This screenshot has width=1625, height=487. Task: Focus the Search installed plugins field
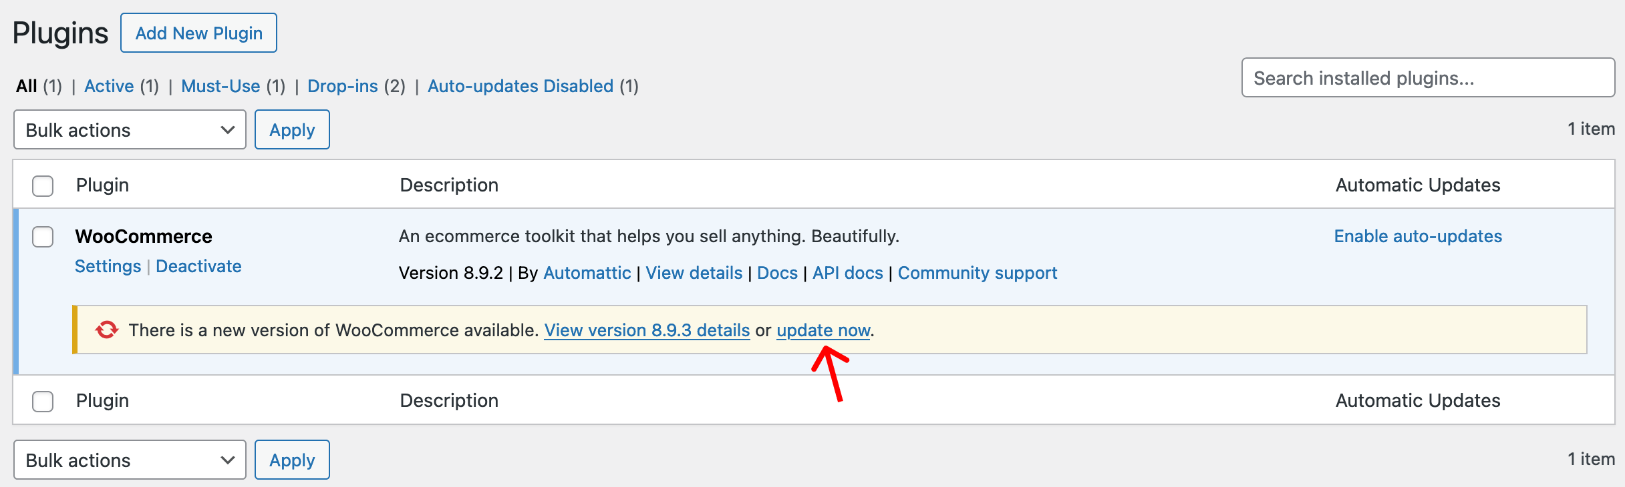[x=1428, y=78]
